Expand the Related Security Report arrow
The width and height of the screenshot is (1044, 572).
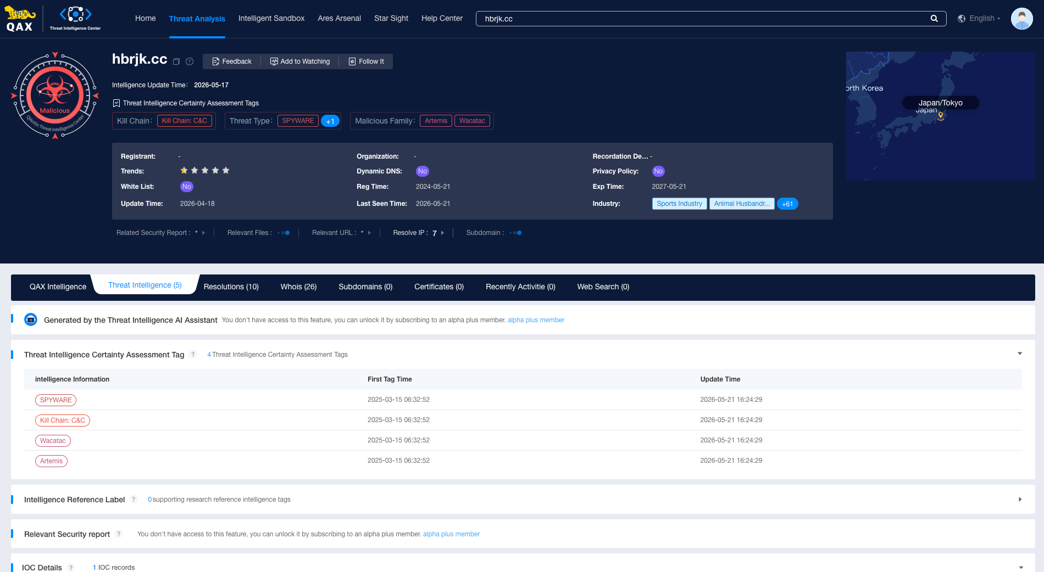[x=203, y=233]
